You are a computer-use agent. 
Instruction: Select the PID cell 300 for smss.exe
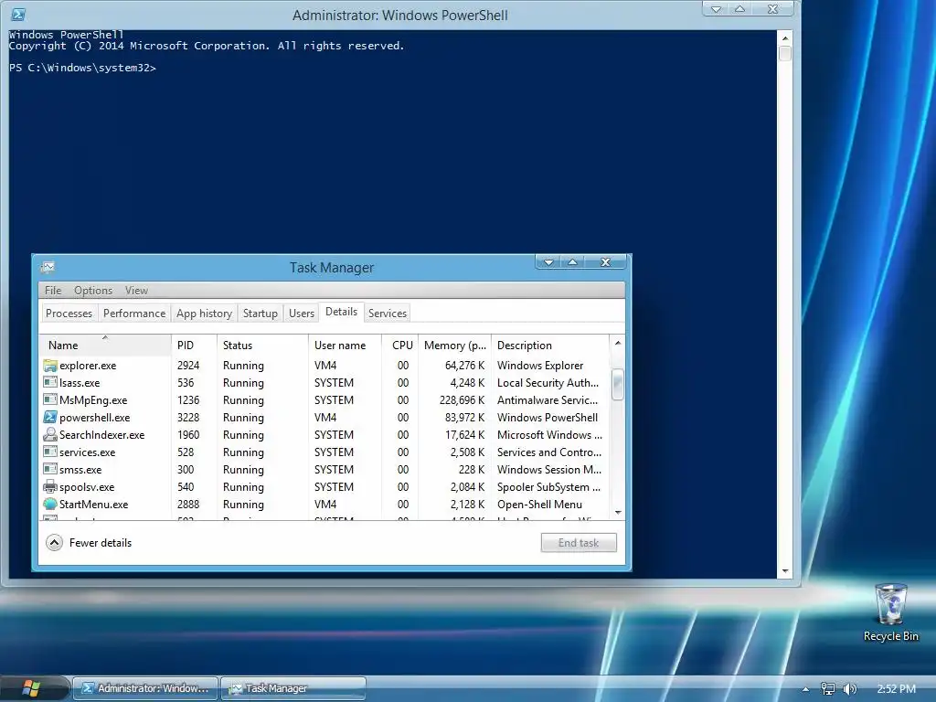coord(186,469)
